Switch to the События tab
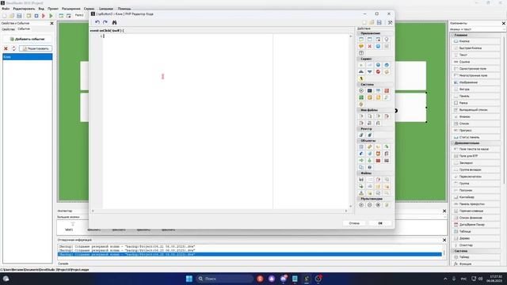 [x=24, y=29]
